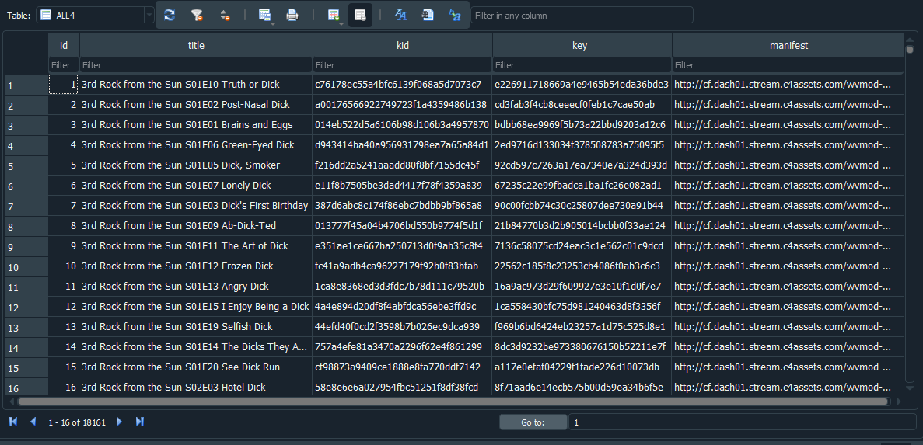923x445 pixels.
Task: Sort by the kid column header
Action: pos(403,45)
